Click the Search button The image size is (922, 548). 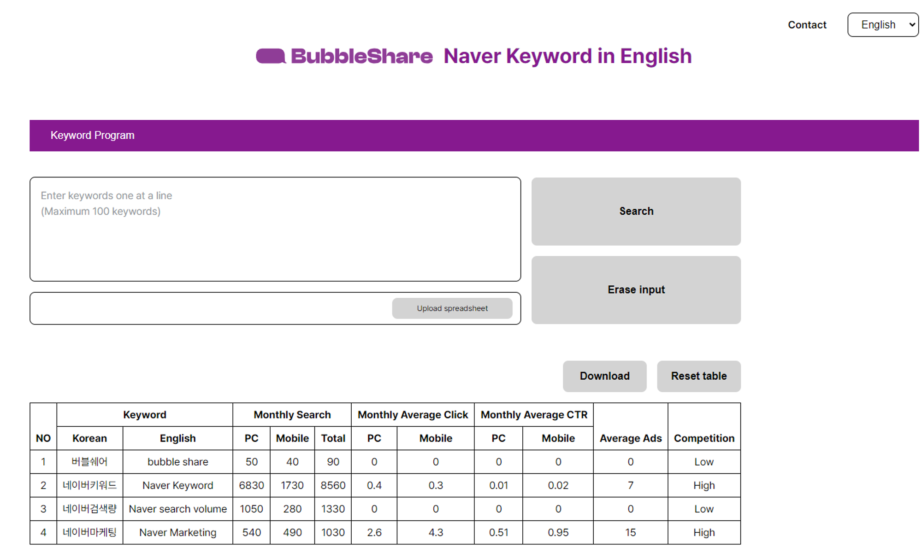(636, 212)
